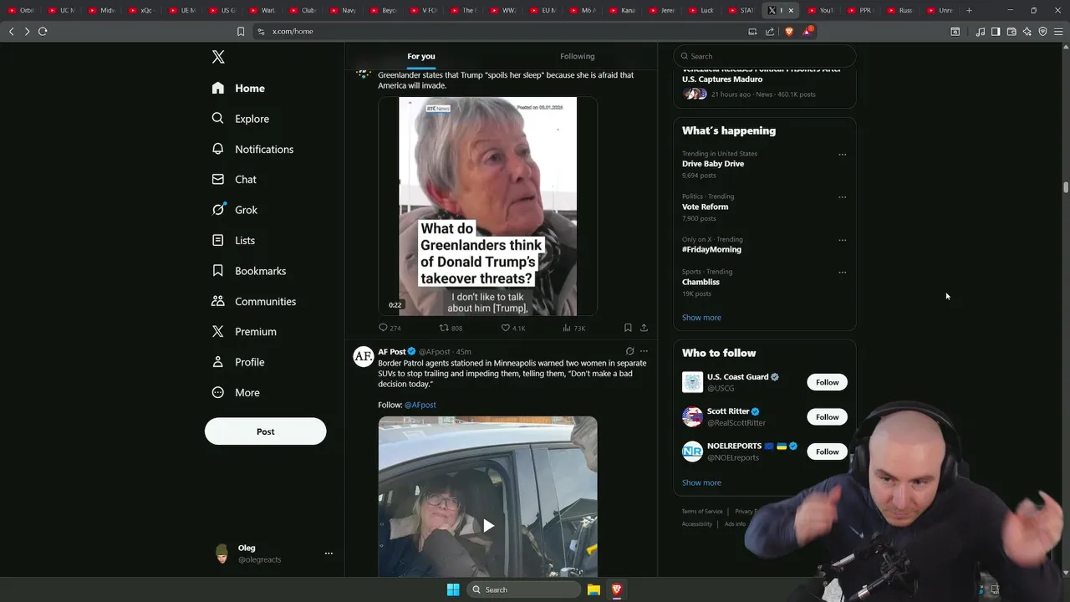Screen dimensions: 1070x602
Task: Open more options for Vote Reform trend
Action: point(842,197)
